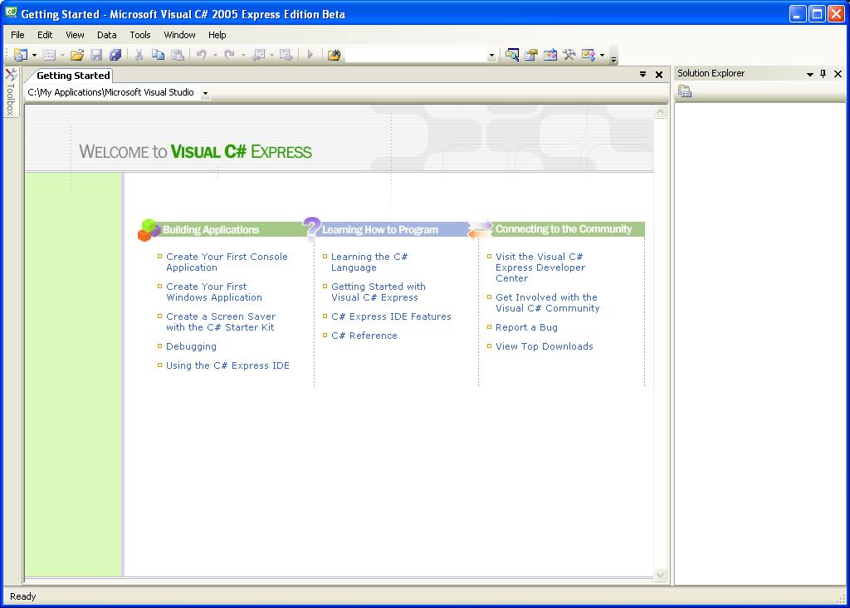
Task: Click the Navigate Forward icon
Action: pos(286,55)
